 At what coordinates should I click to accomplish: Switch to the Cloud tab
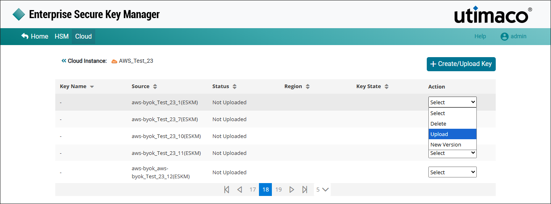point(83,36)
